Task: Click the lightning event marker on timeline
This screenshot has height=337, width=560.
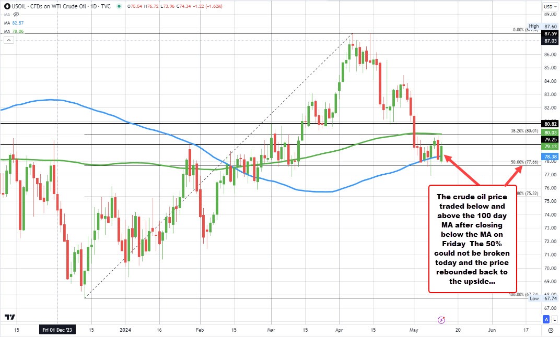Action: [x=441, y=320]
